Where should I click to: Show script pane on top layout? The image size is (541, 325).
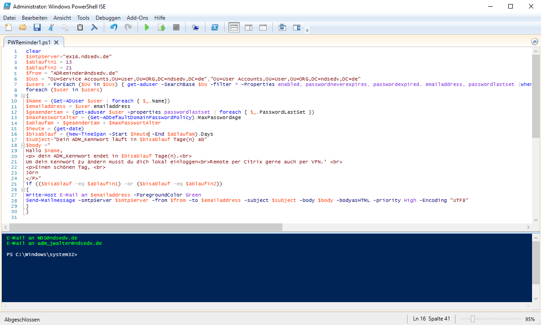(234, 28)
